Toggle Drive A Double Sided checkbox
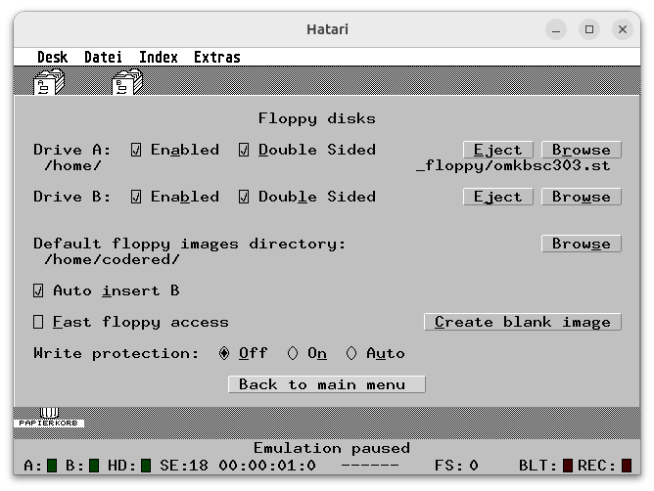This screenshot has height=491, width=654. [x=244, y=150]
